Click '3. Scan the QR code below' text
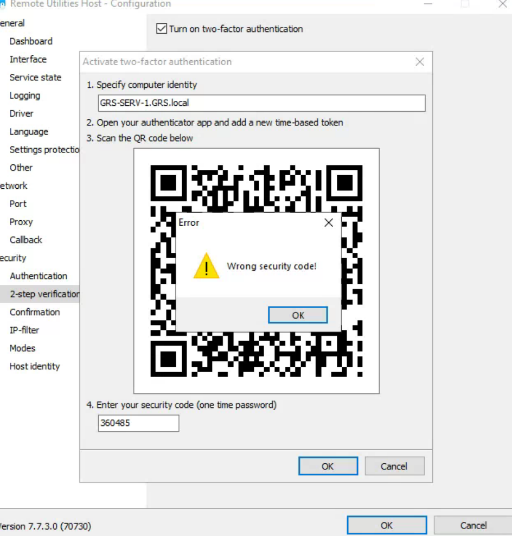Image resolution: width=512 pixels, height=536 pixels. [139, 138]
